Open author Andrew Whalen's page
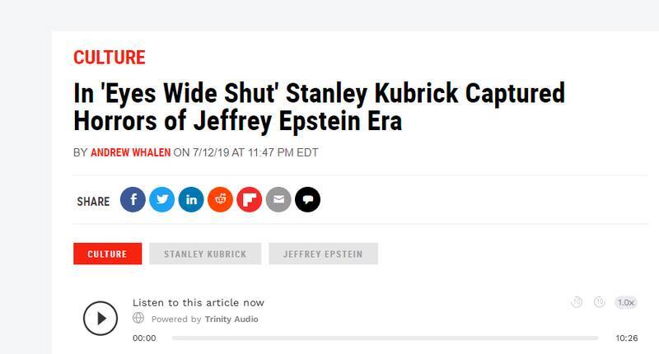This screenshot has width=659, height=354. pos(130,152)
